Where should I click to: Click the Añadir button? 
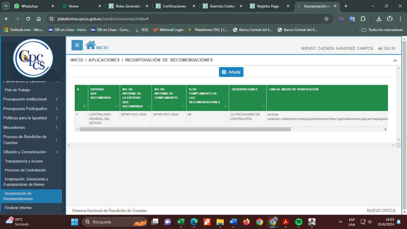coord(231,72)
